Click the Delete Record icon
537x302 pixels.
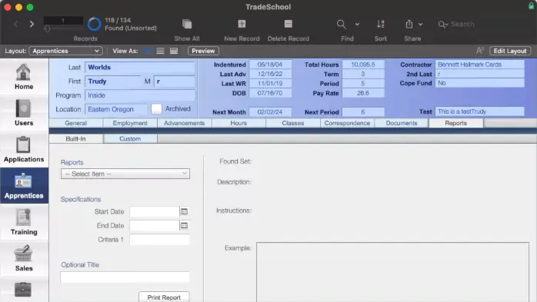[288, 24]
